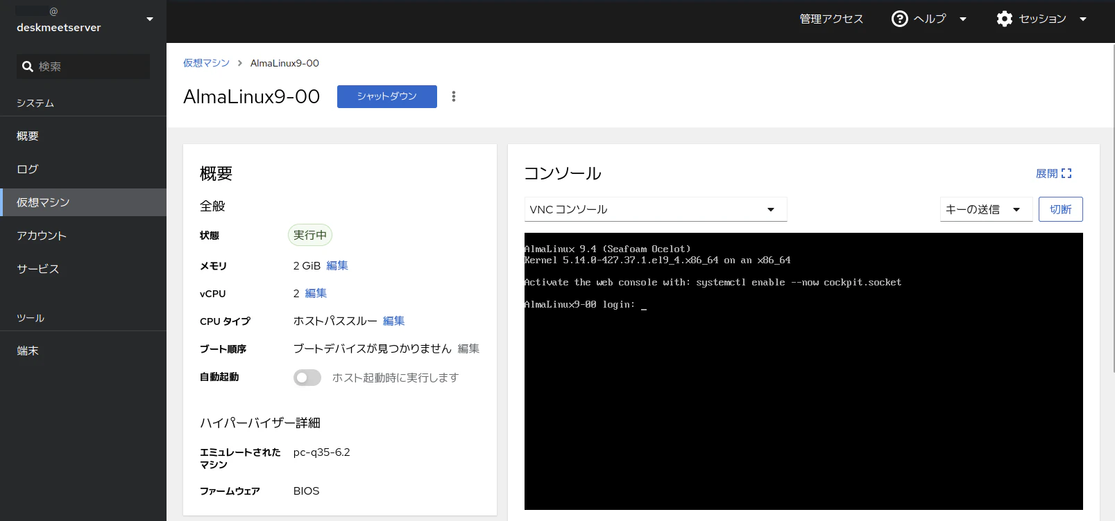Expand the ヘルプ dropdown arrow

pos(963,19)
